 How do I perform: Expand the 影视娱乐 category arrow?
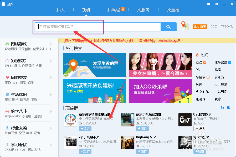(x=51, y=61)
